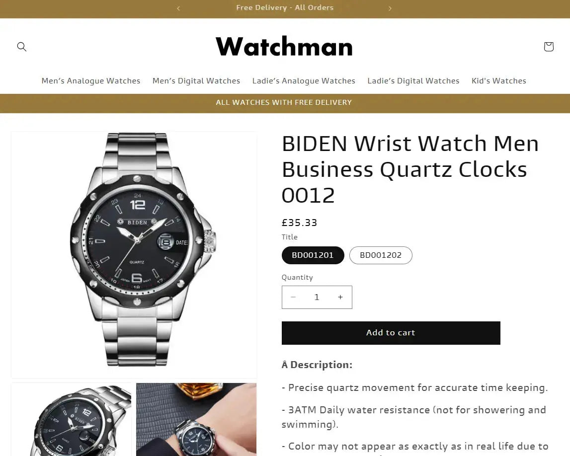Open Men's Analogue Watches menu
Image resolution: width=570 pixels, height=456 pixels.
[x=91, y=80]
